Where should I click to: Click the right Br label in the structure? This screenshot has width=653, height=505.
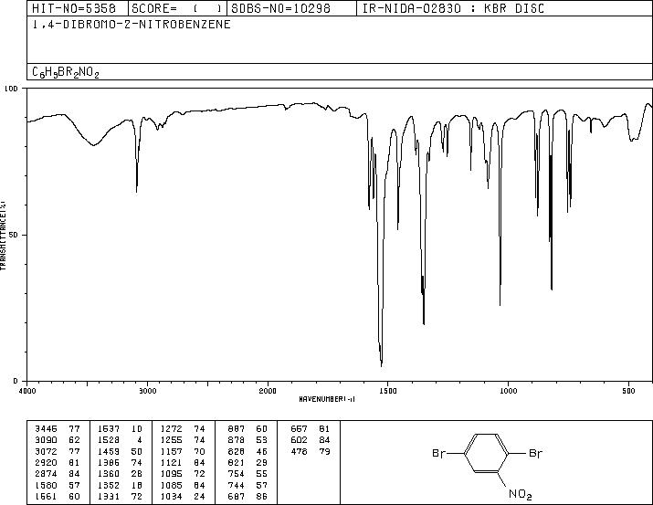point(535,453)
